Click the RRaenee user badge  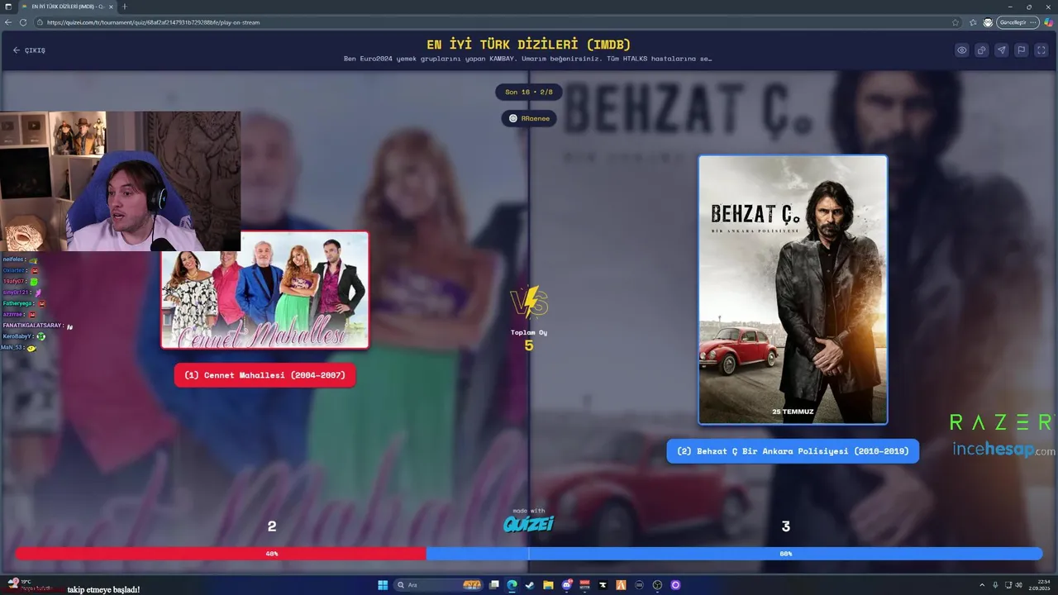529,119
